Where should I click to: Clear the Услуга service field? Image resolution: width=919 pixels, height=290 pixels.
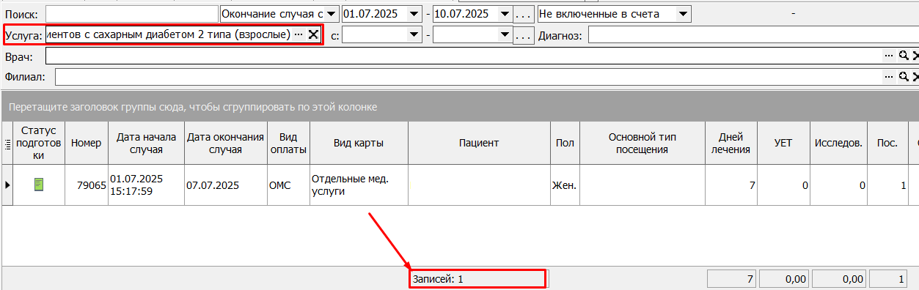click(x=312, y=34)
